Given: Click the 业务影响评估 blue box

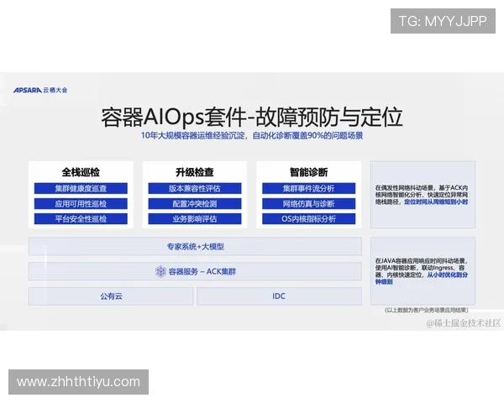Looking at the screenshot, I should point(195,219).
